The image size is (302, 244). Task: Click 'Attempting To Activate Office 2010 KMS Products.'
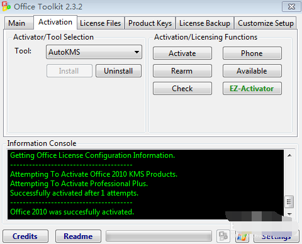click(x=94, y=174)
